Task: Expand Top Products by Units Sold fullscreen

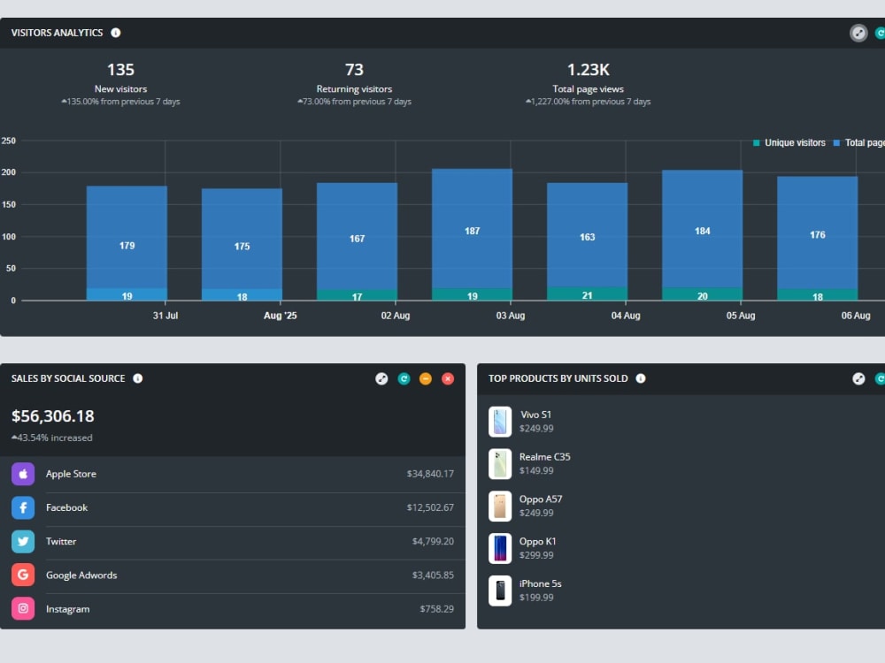Action: tap(858, 379)
